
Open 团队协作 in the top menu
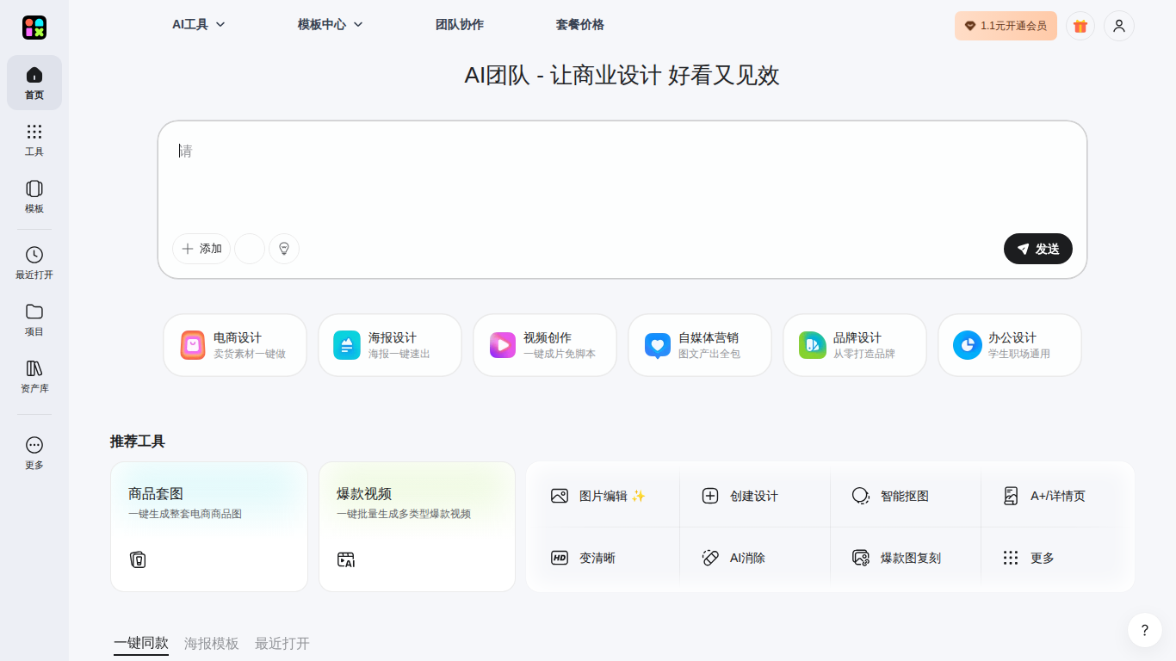click(x=460, y=25)
